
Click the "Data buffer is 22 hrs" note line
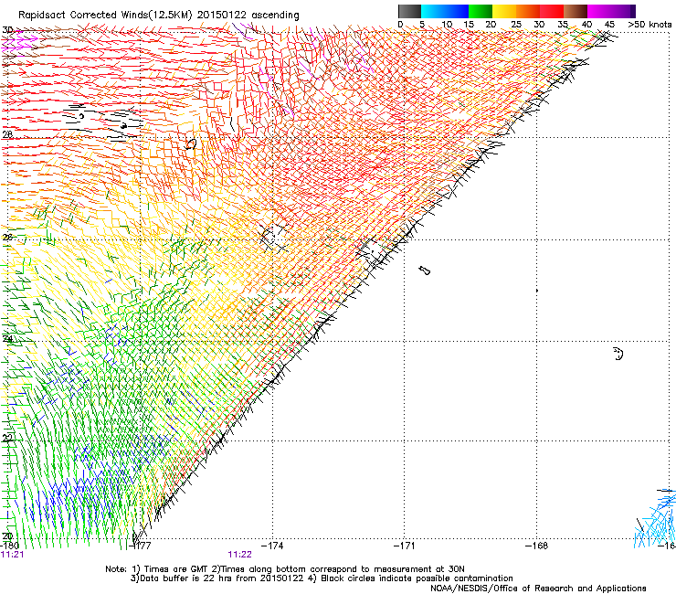click(x=322, y=578)
